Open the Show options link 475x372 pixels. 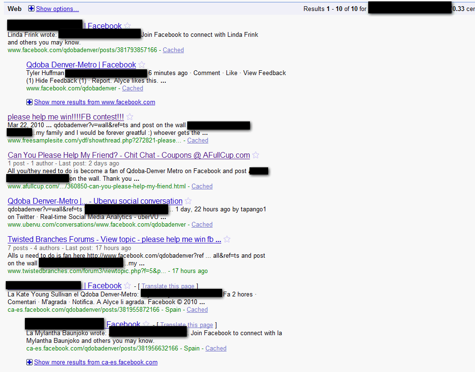coord(57,9)
